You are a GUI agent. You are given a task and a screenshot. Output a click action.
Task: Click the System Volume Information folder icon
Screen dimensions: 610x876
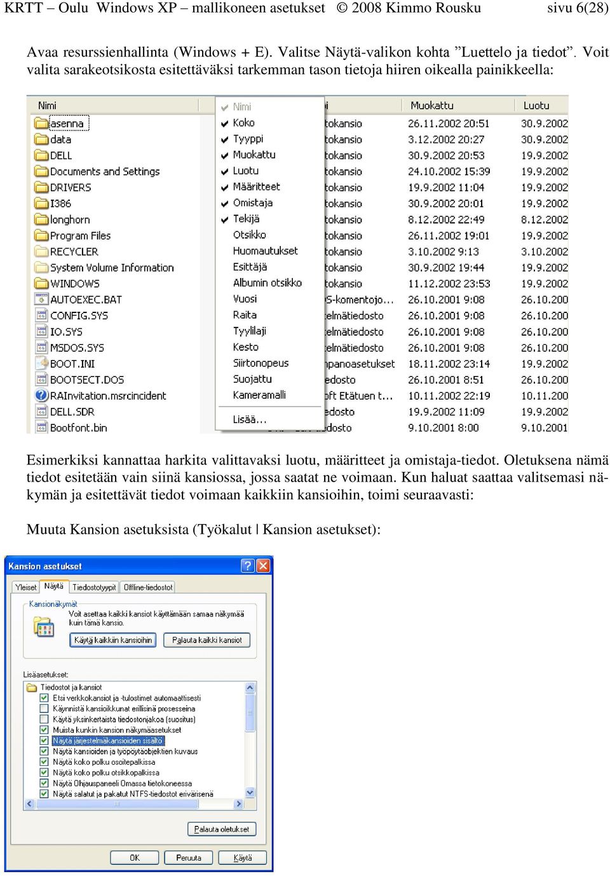[x=41, y=268]
